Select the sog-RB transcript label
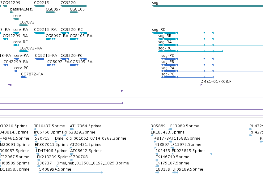Viewport: 263px width, 174px height. click(164, 36)
